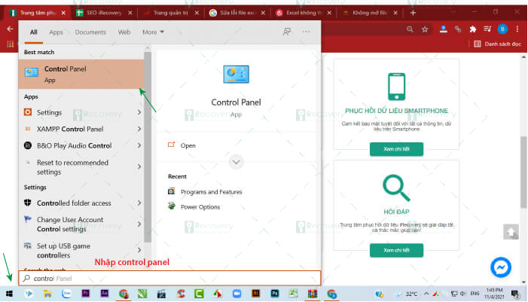
Task: Open Photoshop from the taskbar
Action: (275, 294)
